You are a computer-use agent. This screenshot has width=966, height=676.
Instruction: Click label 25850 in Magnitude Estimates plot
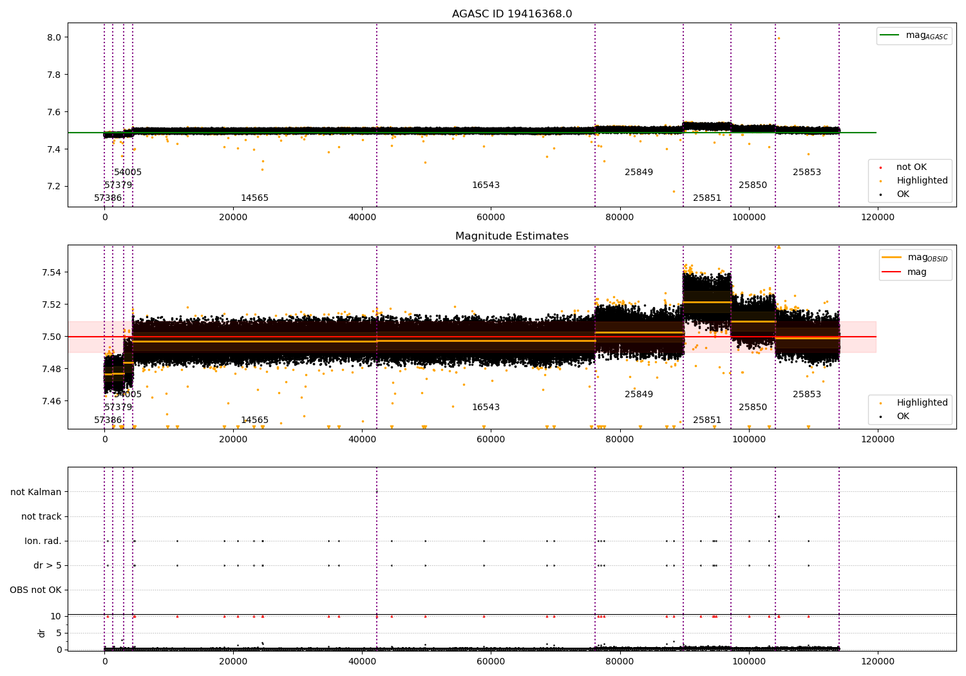753,408
